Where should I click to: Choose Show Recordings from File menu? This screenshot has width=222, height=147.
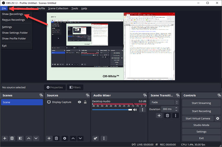click(x=12, y=14)
